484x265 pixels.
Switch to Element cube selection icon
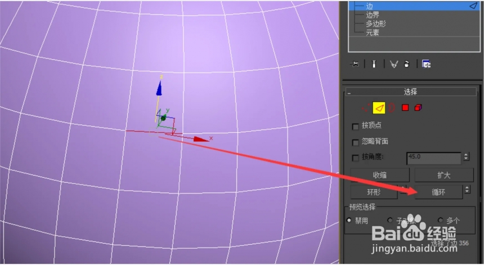click(418, 107)
